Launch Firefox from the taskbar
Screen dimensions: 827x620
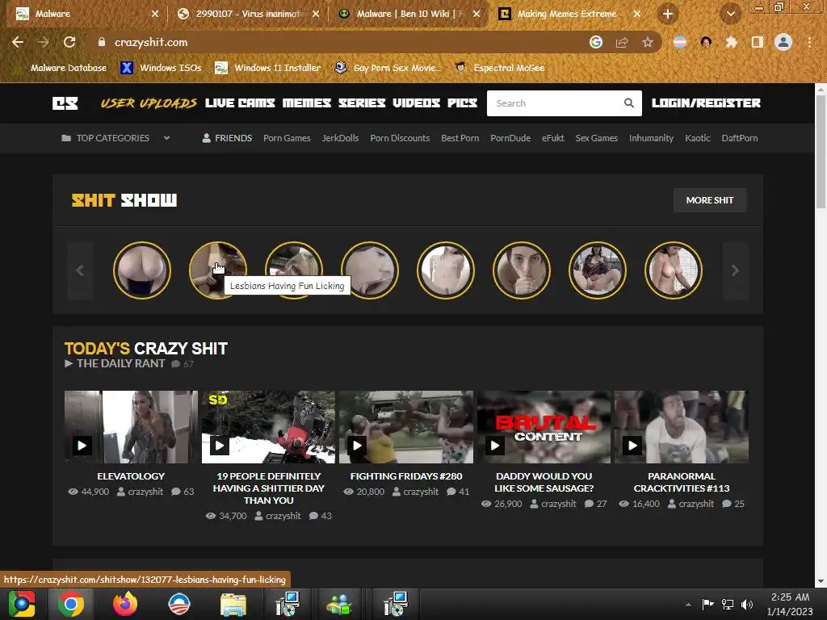point(125,604)
